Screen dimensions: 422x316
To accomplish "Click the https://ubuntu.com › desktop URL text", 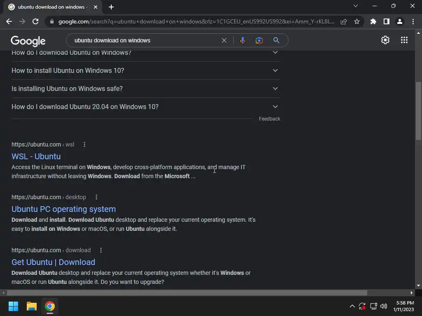I will coord(49,197).
